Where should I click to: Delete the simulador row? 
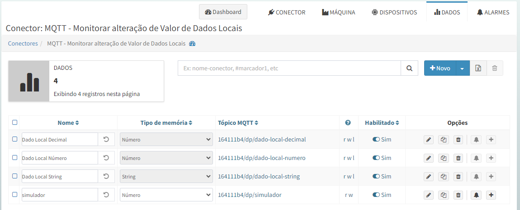click(458, 195)
